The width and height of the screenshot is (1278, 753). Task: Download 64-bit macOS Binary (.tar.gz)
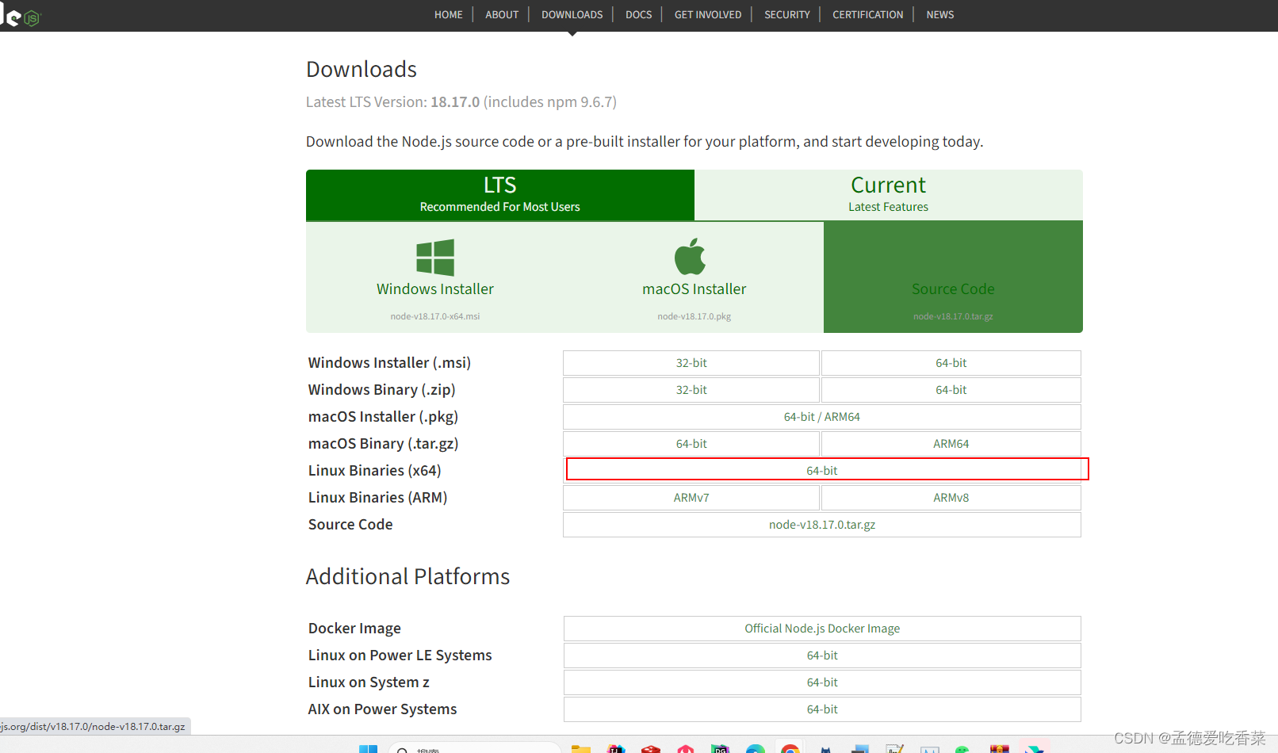(691, 444)
